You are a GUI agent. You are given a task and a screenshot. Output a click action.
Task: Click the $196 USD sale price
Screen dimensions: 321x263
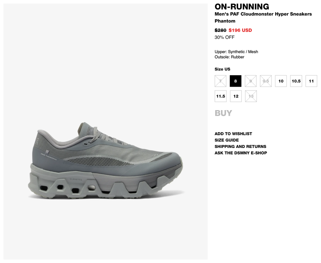coord(240,30)
